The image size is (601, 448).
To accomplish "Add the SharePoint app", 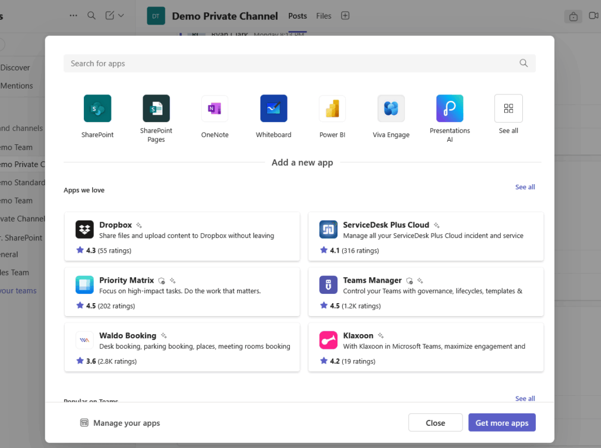I will pos(97,108).
